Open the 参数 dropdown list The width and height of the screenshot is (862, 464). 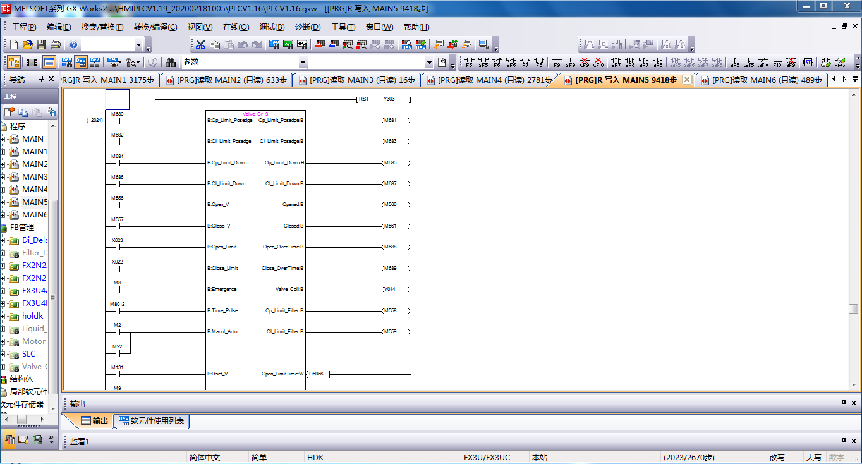(x=303, y=63)
